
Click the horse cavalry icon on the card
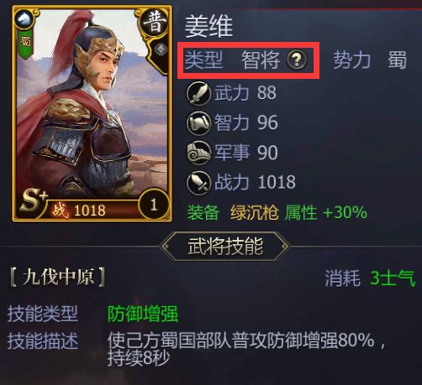[x=24, y=19]
